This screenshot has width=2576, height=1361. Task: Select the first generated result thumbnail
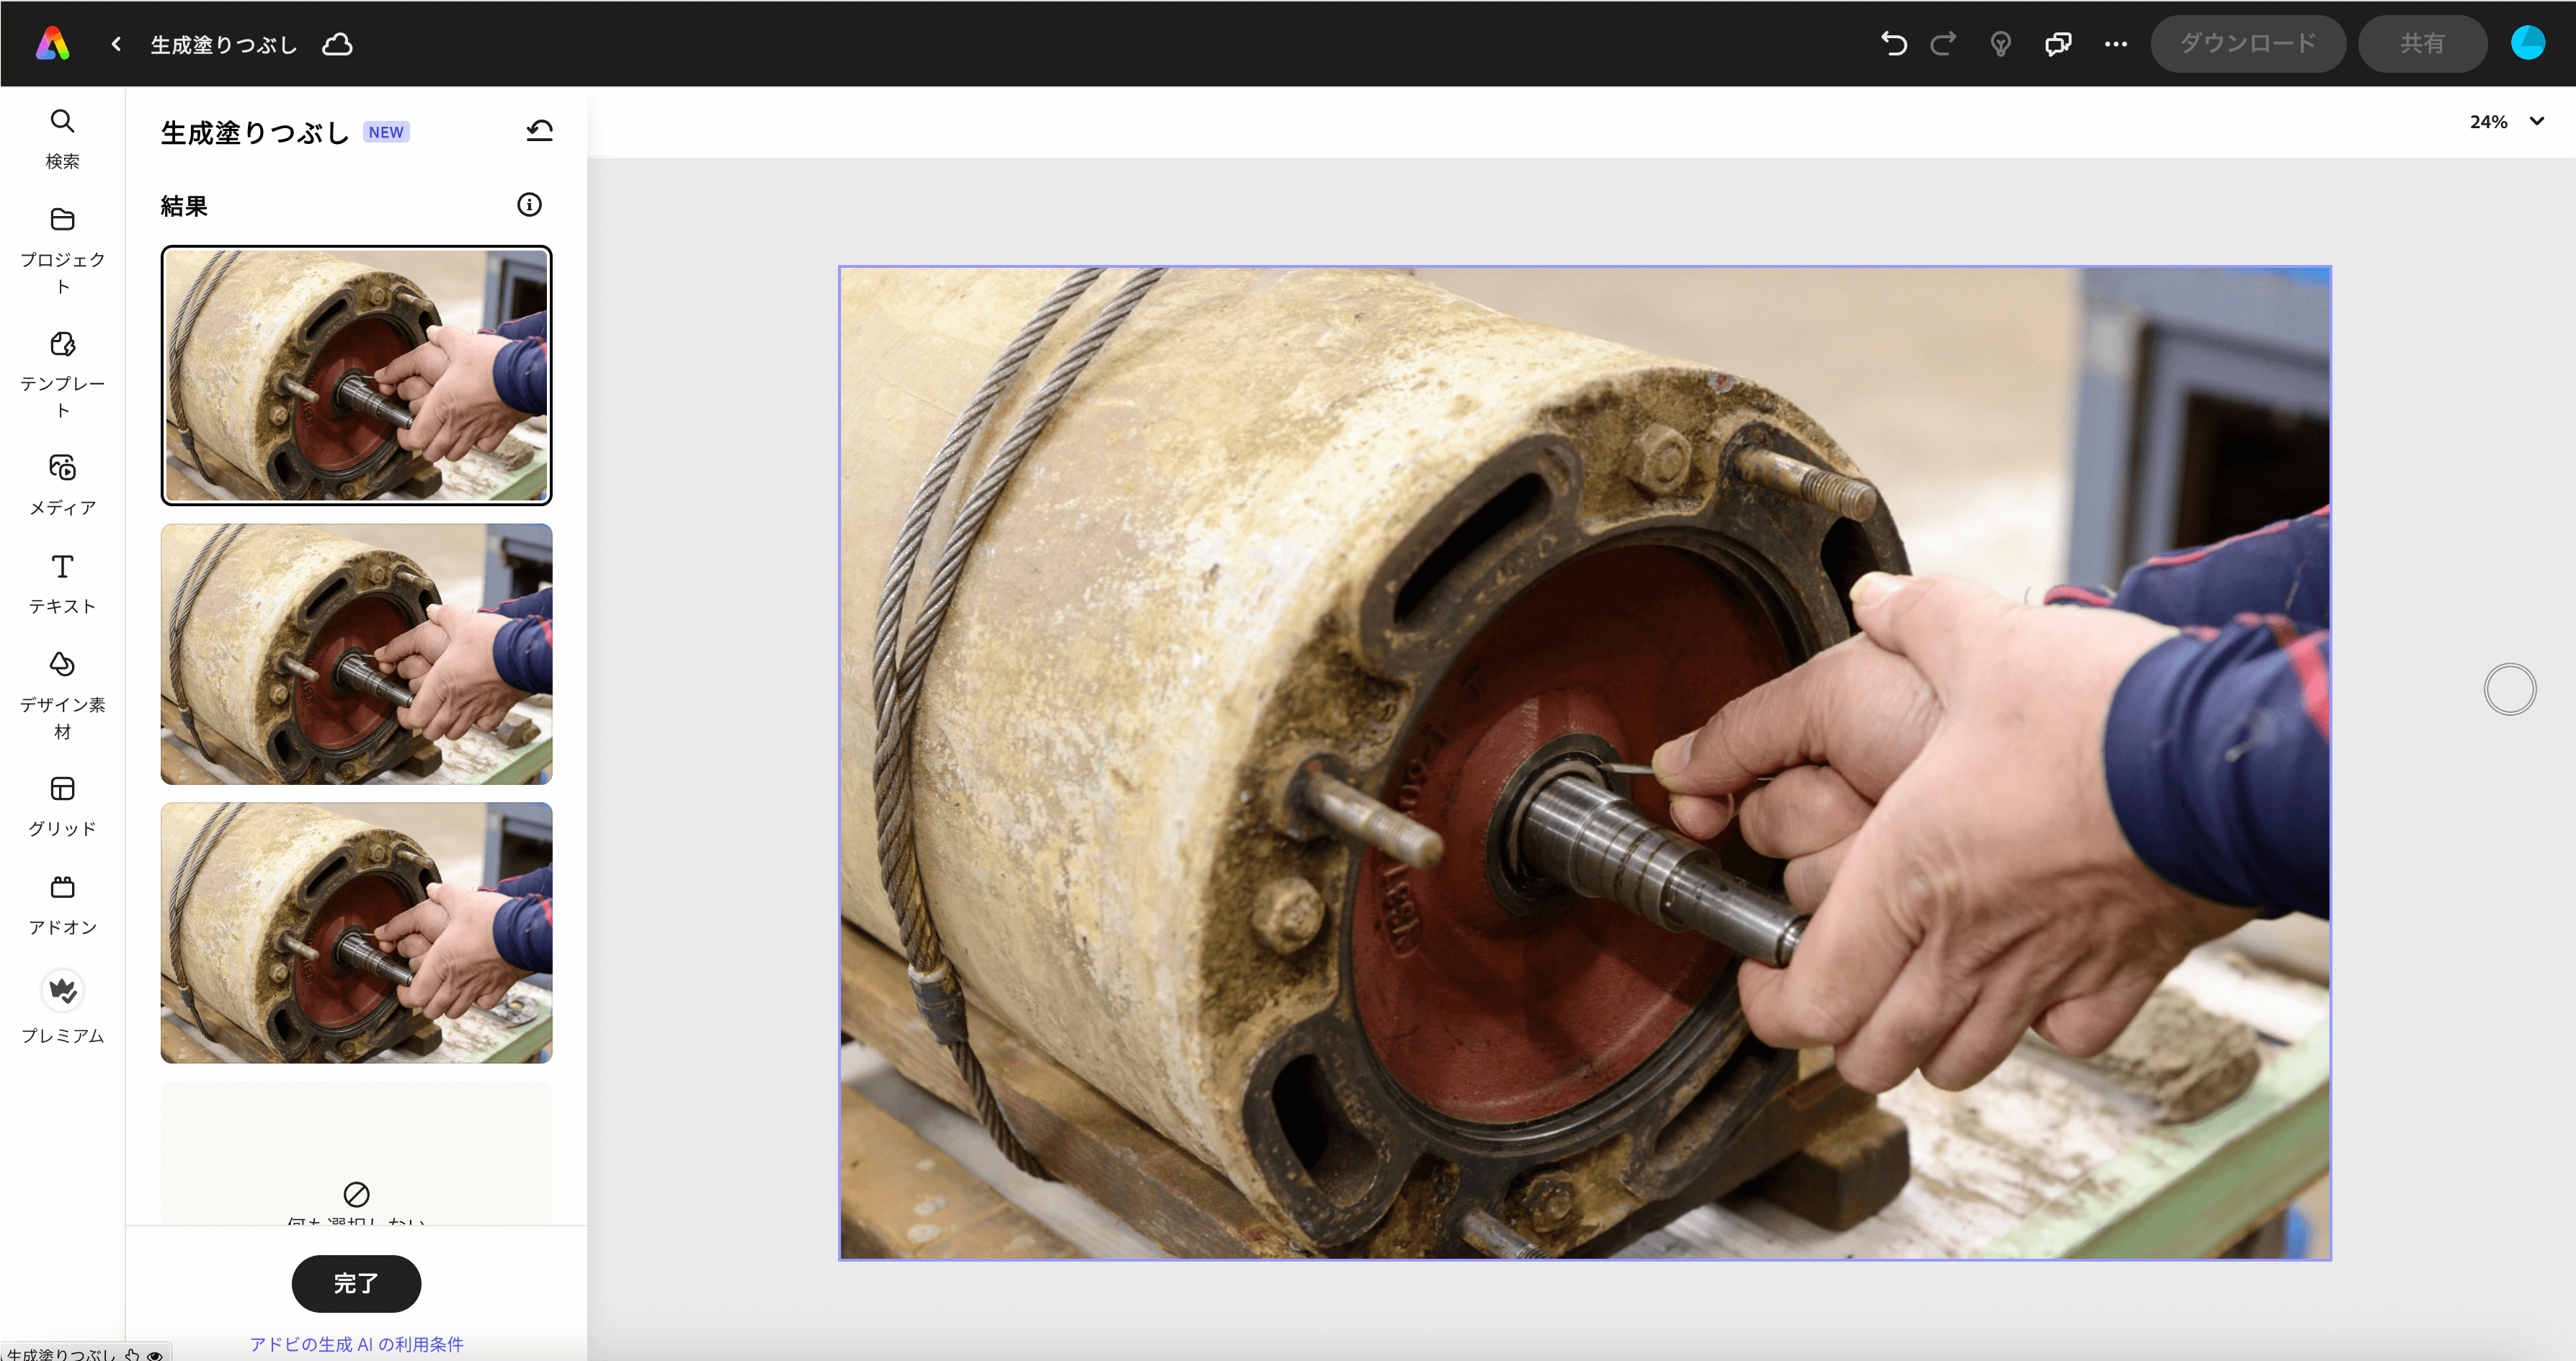[x=356, y=374]
